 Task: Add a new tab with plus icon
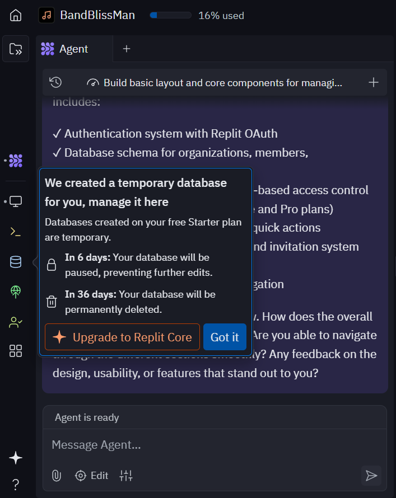pyautogui.click(x=127, y=49)
